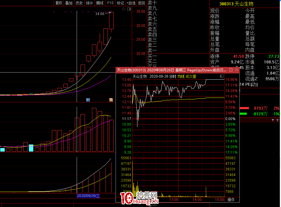Open the F10 company info page
281x207 pixels.
[110, 3]
